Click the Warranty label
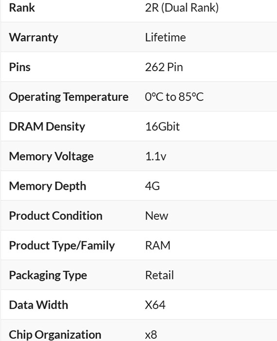Viewport: 277px width, 341px height. click(x=34, y=37)
